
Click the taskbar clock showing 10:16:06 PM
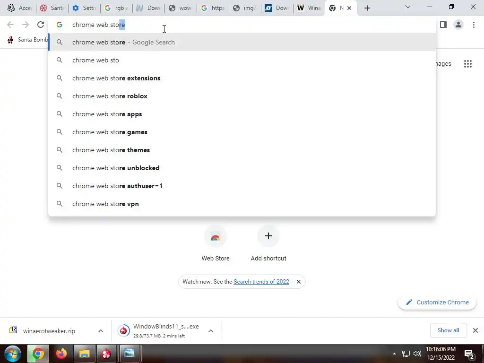(441, 349)
